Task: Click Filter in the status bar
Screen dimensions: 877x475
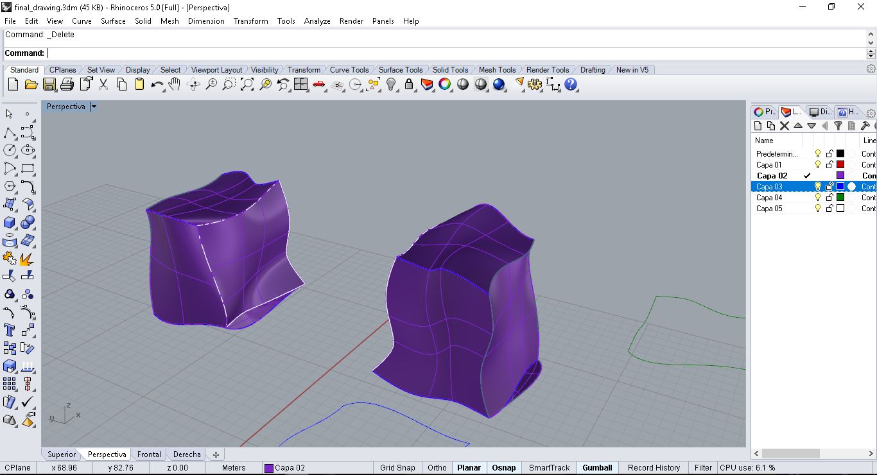Action: 703,468
